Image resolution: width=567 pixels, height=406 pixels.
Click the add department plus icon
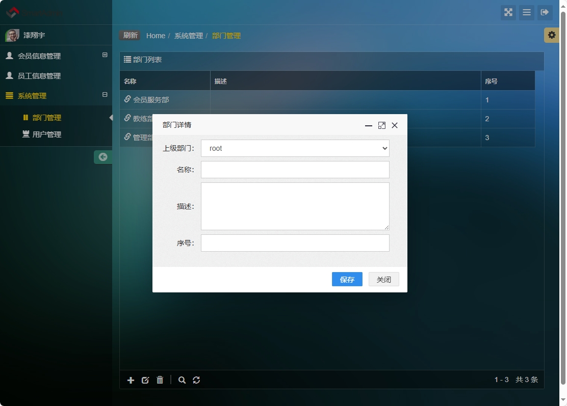(x=131, y=380)
